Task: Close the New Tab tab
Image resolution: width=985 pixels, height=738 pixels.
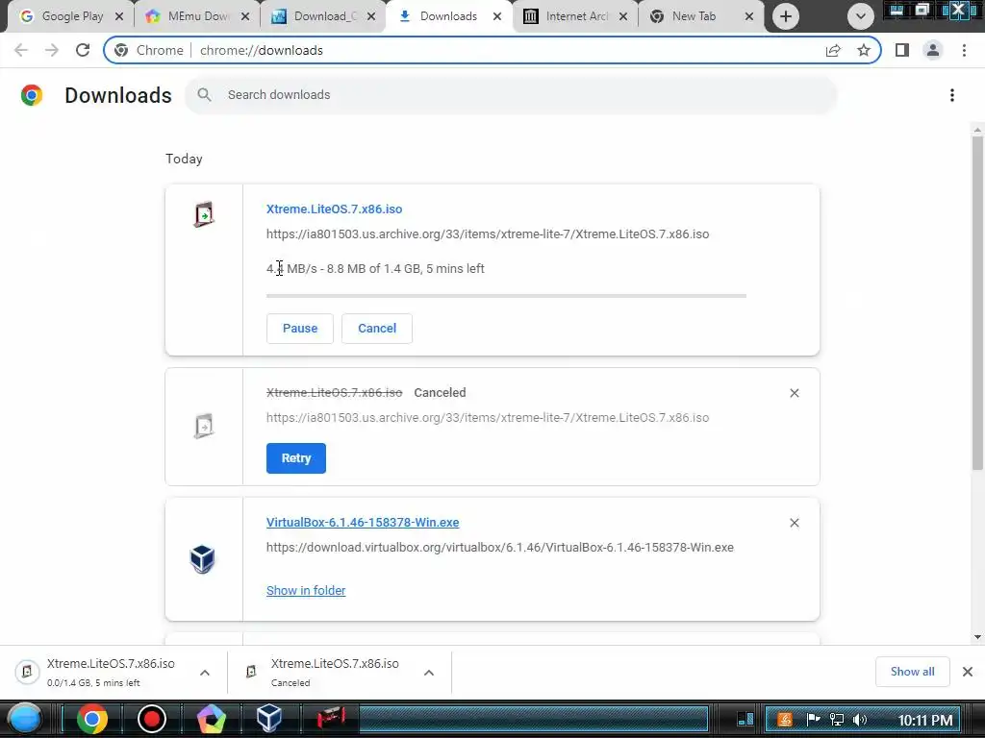Action: pyautogui.click(x=748, y=16)
